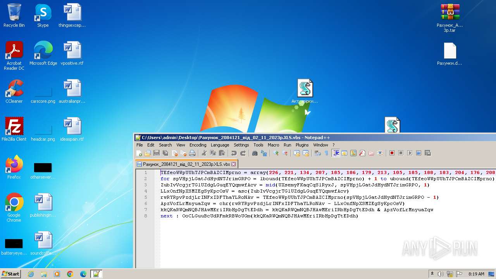Open the Window menu

click(x=320, y=145)
